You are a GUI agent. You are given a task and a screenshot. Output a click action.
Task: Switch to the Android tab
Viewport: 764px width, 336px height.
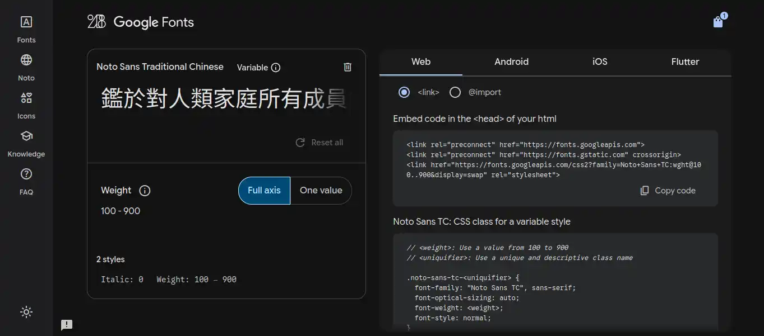click(511, 62)
